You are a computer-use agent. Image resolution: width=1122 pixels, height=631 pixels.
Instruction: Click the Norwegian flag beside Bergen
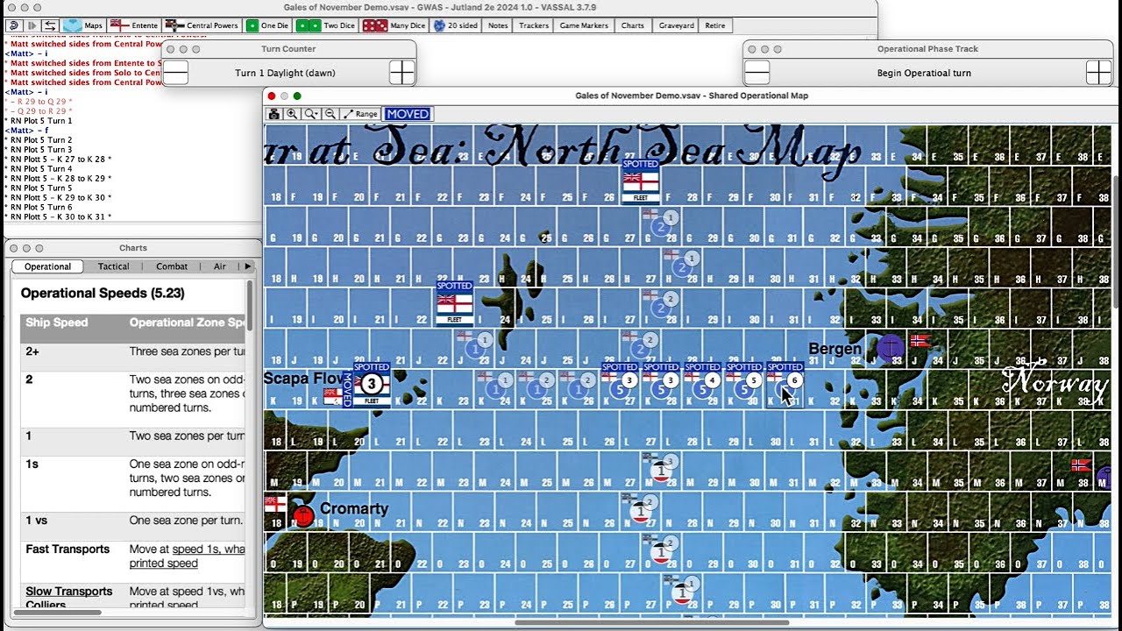click(920, 341)
